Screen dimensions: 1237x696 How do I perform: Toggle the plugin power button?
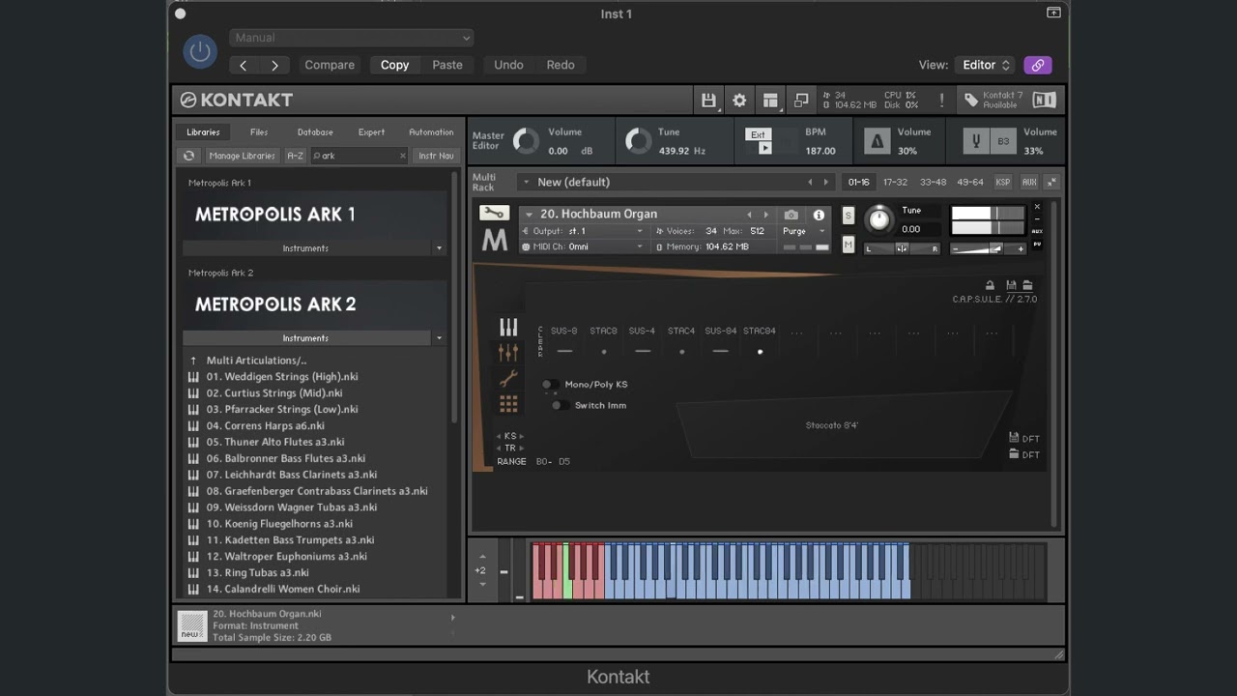pyautogui.click(x=200, y=51)
